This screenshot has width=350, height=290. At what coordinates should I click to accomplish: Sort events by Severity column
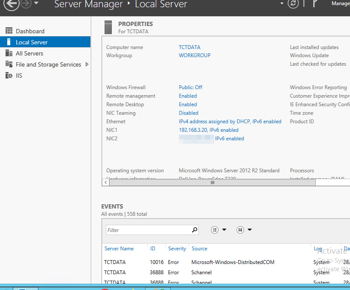point(177,249)
